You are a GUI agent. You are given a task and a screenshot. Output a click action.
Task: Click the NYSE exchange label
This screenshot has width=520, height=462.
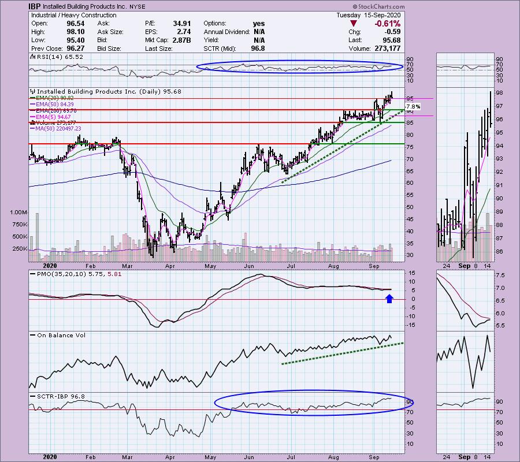coord(136,6)
